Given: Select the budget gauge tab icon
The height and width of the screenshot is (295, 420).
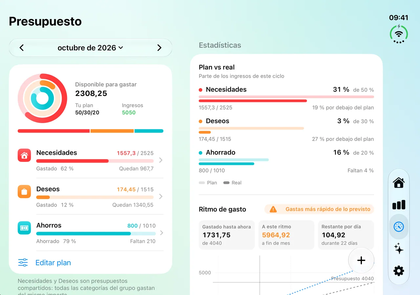Looking at the screenshot, I should click(399, 227).
